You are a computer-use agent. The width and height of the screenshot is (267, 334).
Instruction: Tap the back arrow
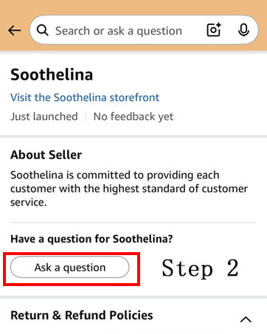pos(14,31)
